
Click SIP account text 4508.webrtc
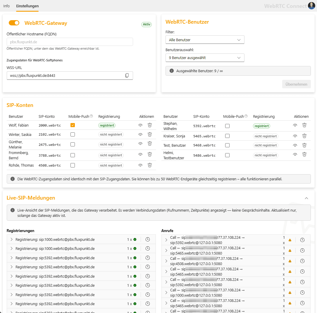pos(50,165)
